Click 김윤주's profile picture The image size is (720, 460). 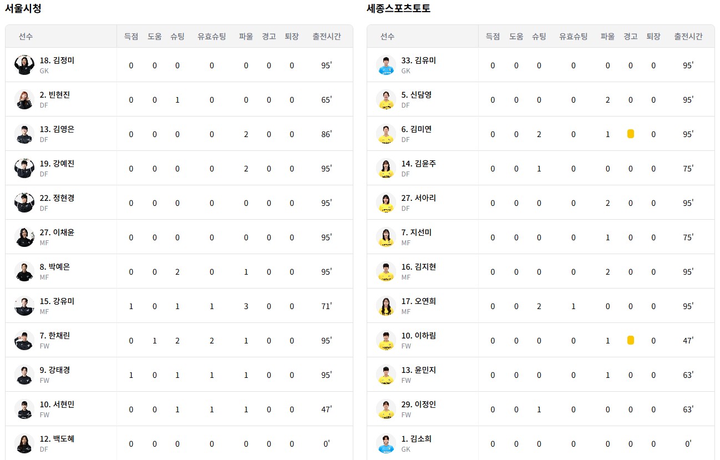tap(386, 168)
